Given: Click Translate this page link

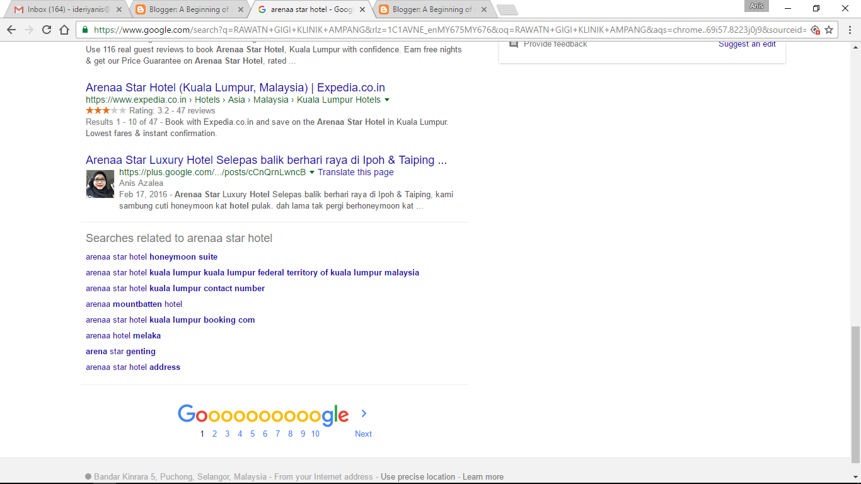Looking at the screenshot, I should (x=355, y=172).
